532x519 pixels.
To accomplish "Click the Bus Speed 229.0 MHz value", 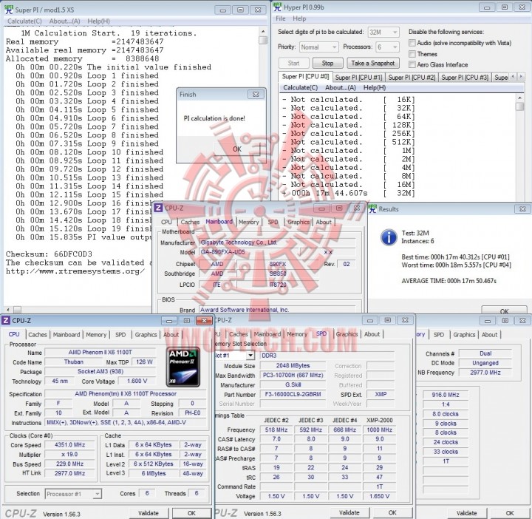I will click(70, 464).
